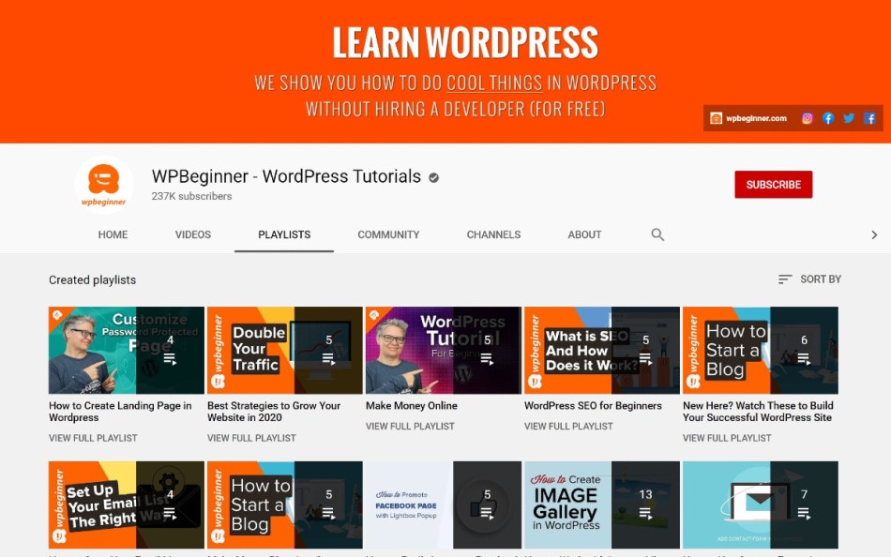Click playlist icon on Image Gallery thumbnail
This screenshot has width=891, height=557.
[645, 513]
